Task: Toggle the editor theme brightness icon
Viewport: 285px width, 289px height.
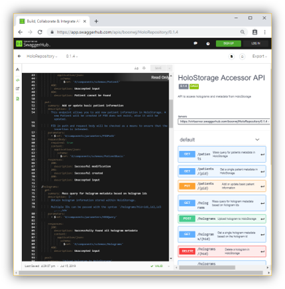Action: tap(144, 68)
